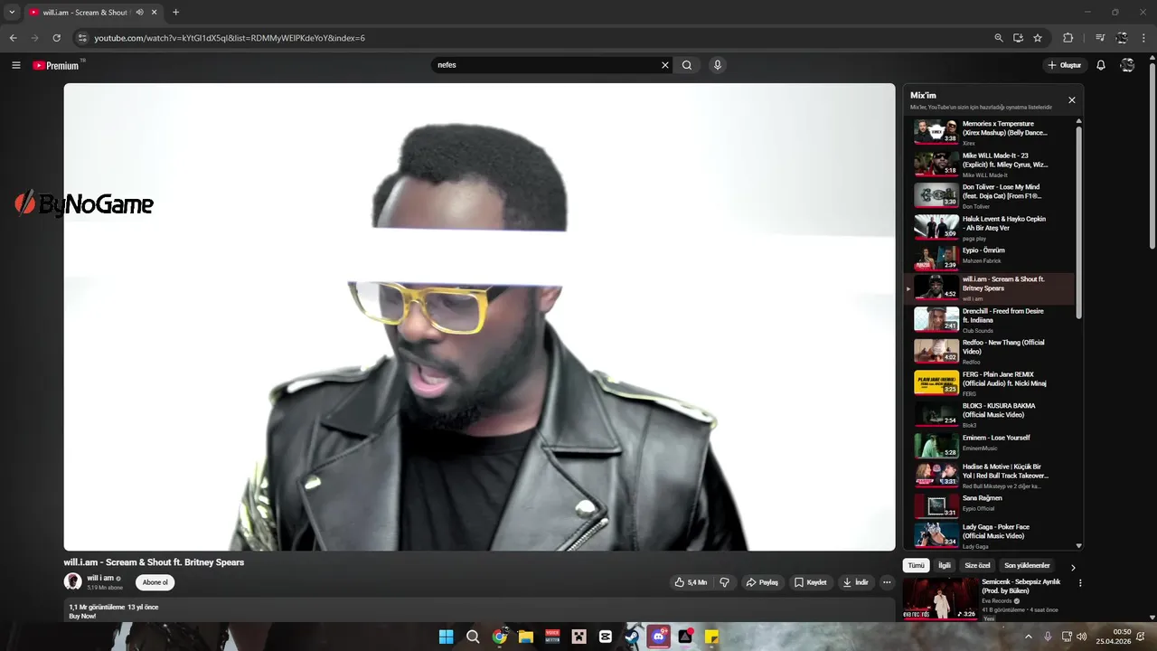Open Semicenk - Sebepsiz Ayrılık recommended video
Viewport: 1157px width, 651px height.
point(985,599)
